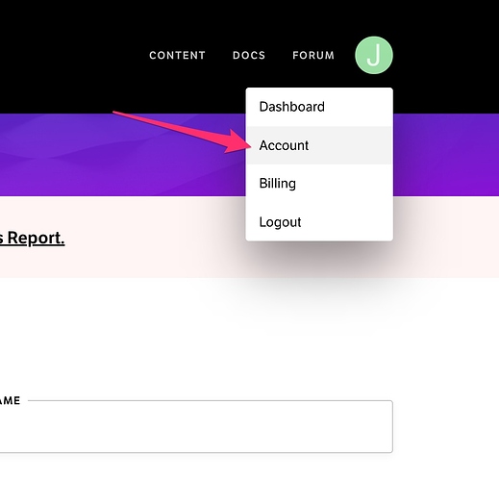
Task: Click FORUM next to the avatar
Action: coord(313,55)
